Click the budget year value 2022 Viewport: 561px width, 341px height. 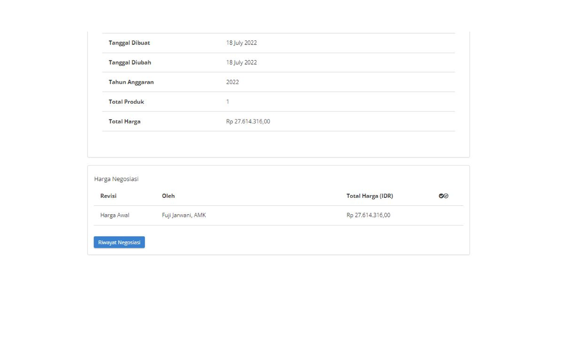click(x=232, y=82)
